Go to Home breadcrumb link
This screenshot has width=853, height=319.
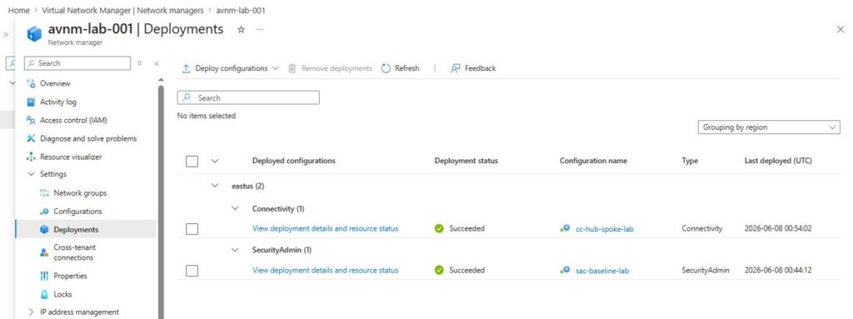coord(19,10)
